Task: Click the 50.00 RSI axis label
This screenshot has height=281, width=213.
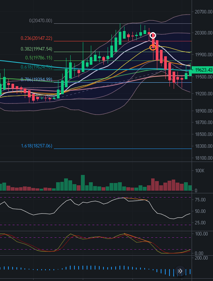Action: (200, 211)
